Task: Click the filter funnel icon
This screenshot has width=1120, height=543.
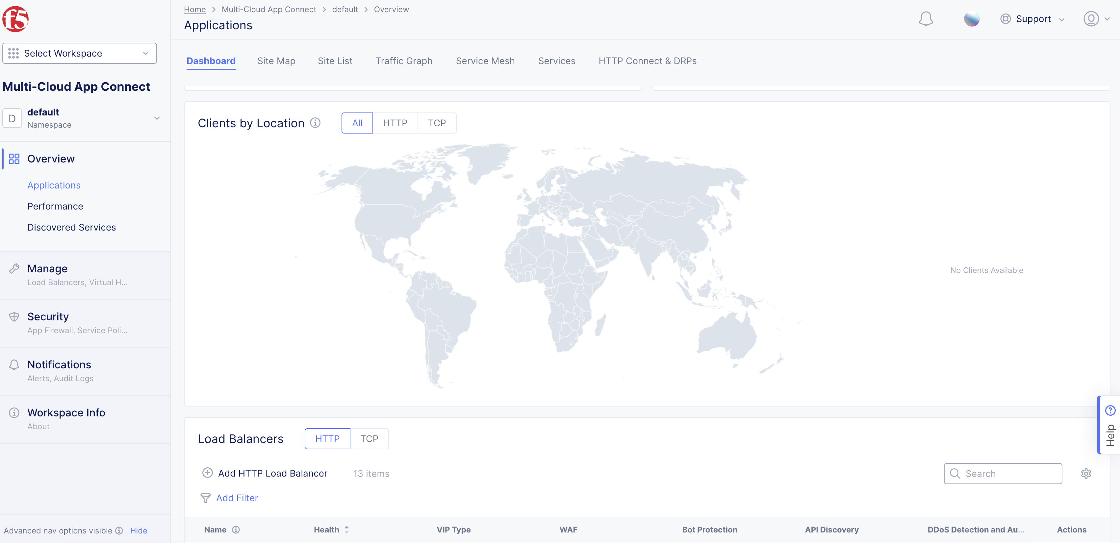Action: (205, 498)
